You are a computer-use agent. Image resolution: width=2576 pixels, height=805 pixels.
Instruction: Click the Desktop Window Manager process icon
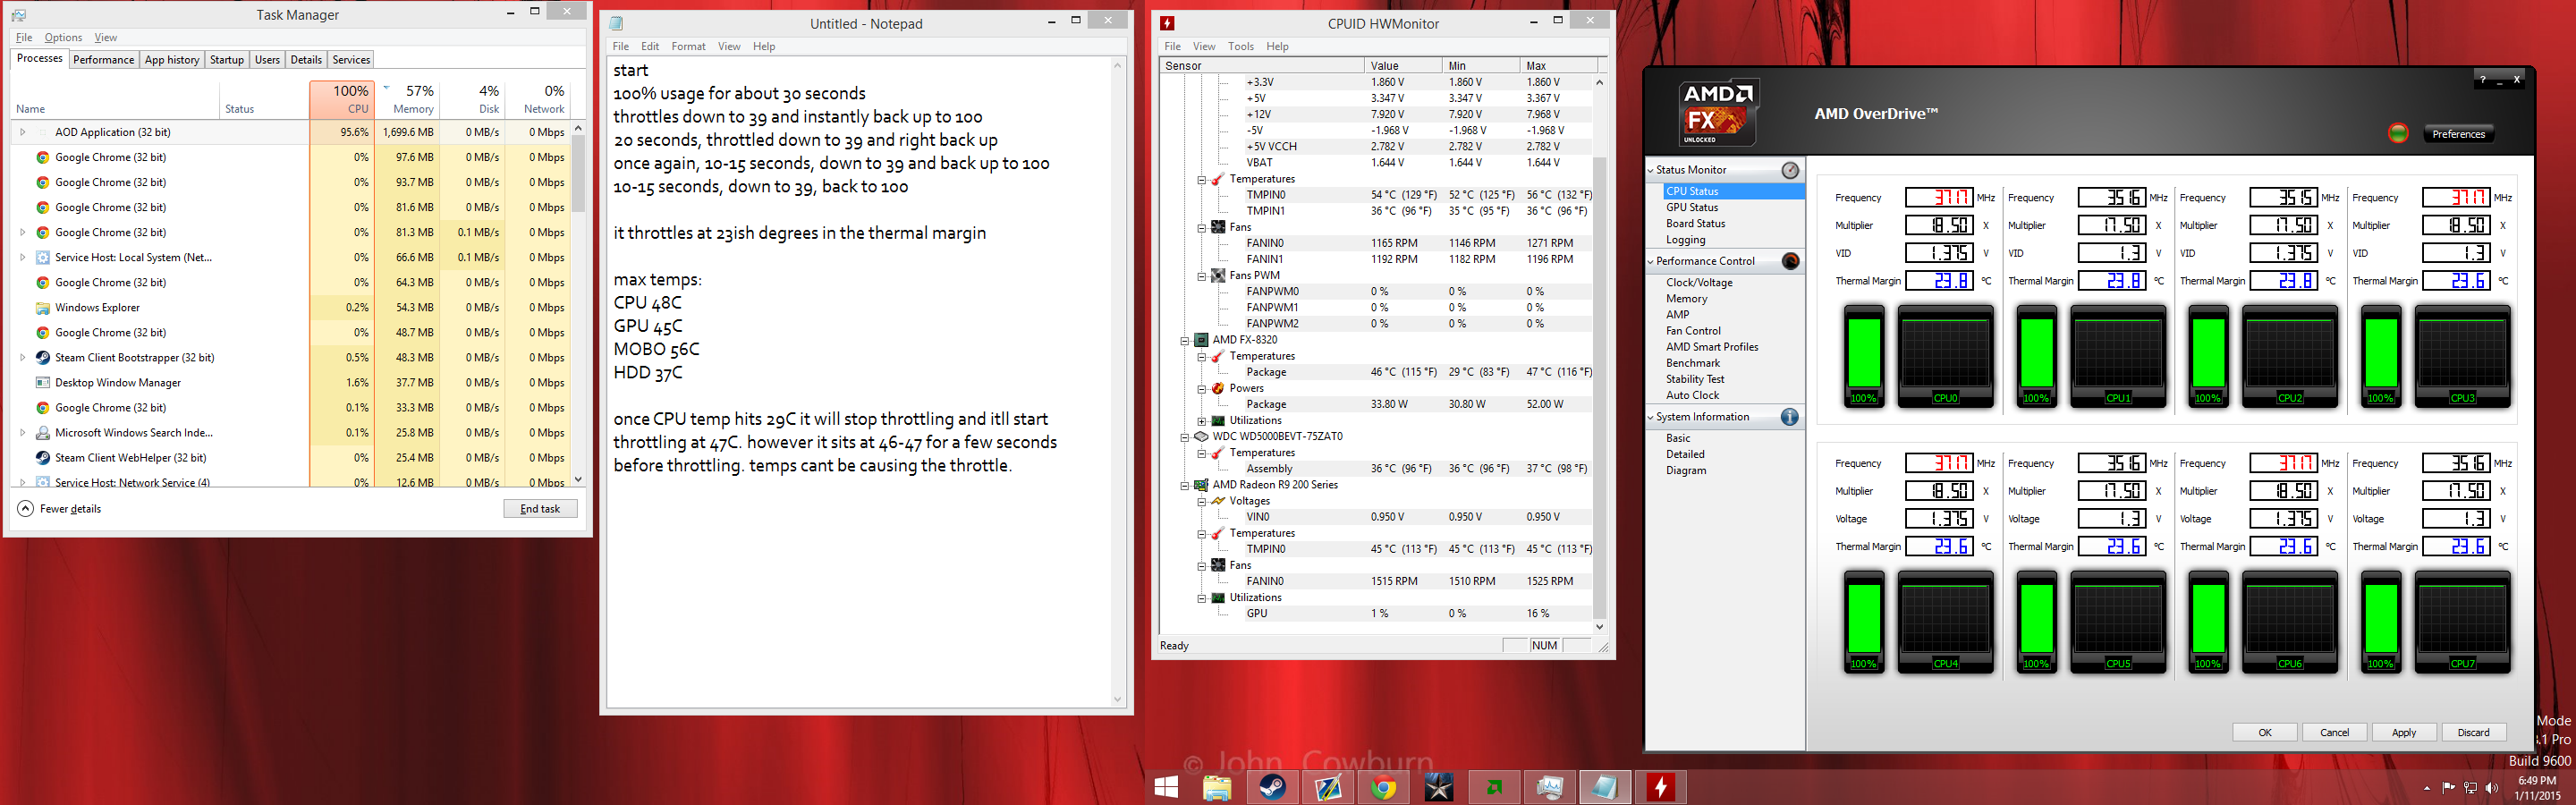coord(43,383)
